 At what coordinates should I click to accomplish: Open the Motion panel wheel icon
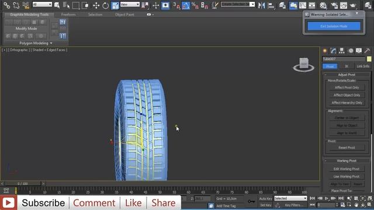pyautogui.click(x=351, y=51)
